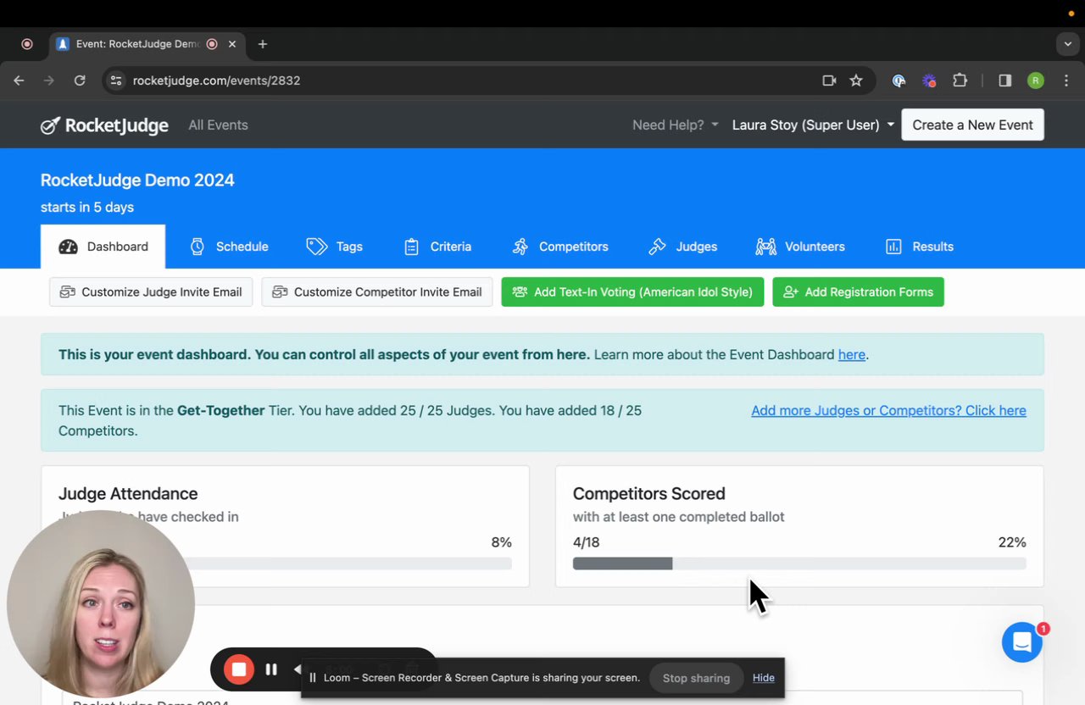Click Customize Competitor Invite Email
The width and height of the screenshot is (1085, 705).
(377, 292)
